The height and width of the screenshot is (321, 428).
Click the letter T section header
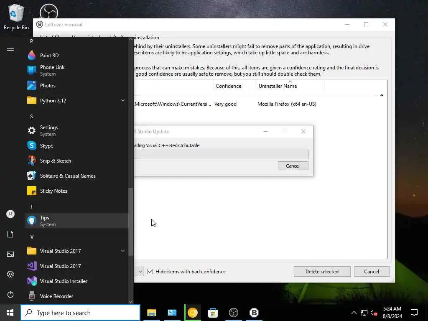pyautogui.click(x=32, y=206)
